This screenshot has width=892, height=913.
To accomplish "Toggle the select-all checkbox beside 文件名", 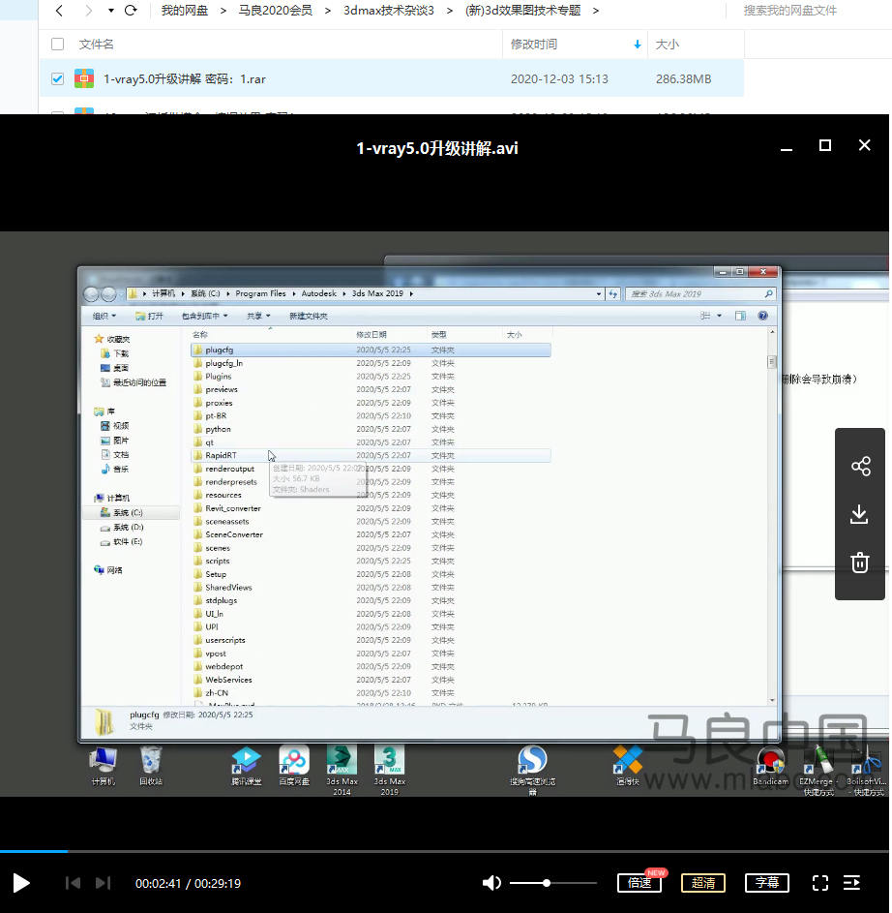I will (57, 45).
